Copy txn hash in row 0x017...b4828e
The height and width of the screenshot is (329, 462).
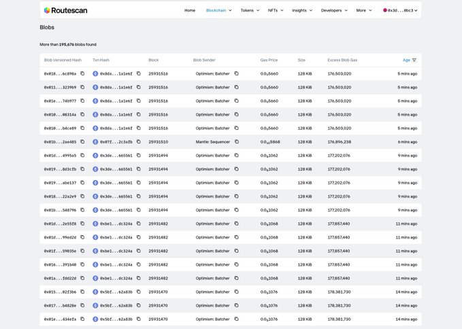[139, 305]
